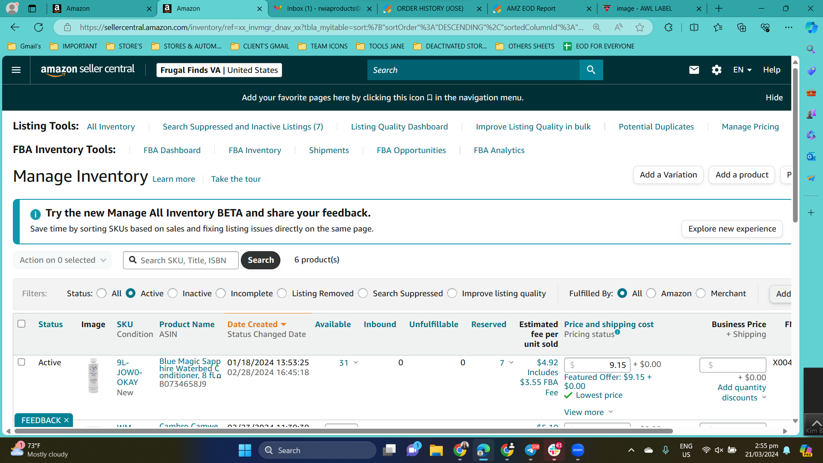Open the Windows Start menu
This screenshot has width=823, height=463.
click(245, 450)
